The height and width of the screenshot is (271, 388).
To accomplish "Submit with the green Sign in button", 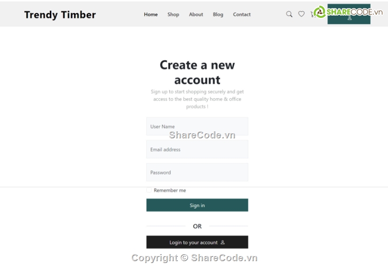I will coord(197,205).
